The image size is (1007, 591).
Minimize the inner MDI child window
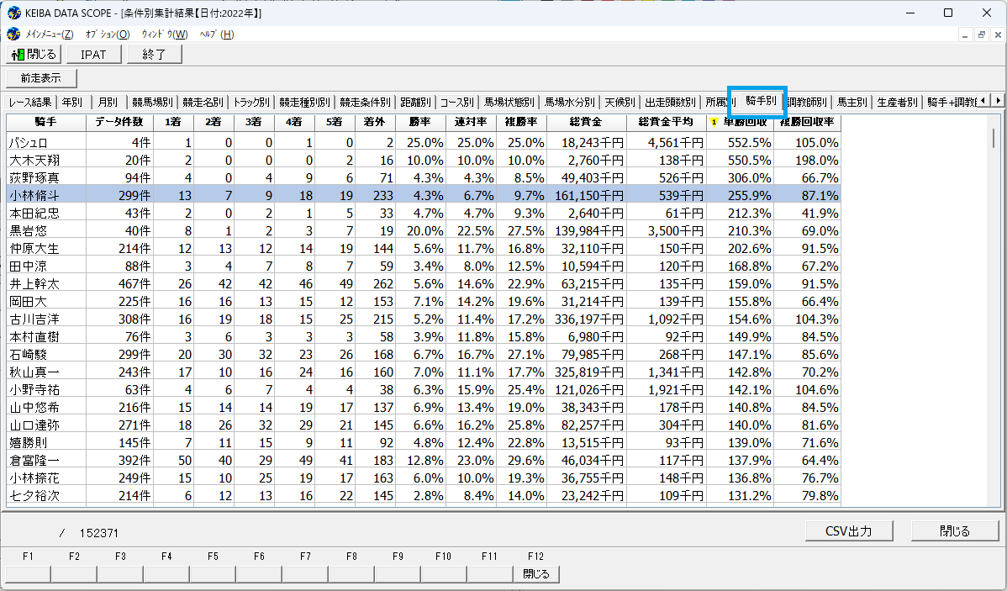pos(965,34)
